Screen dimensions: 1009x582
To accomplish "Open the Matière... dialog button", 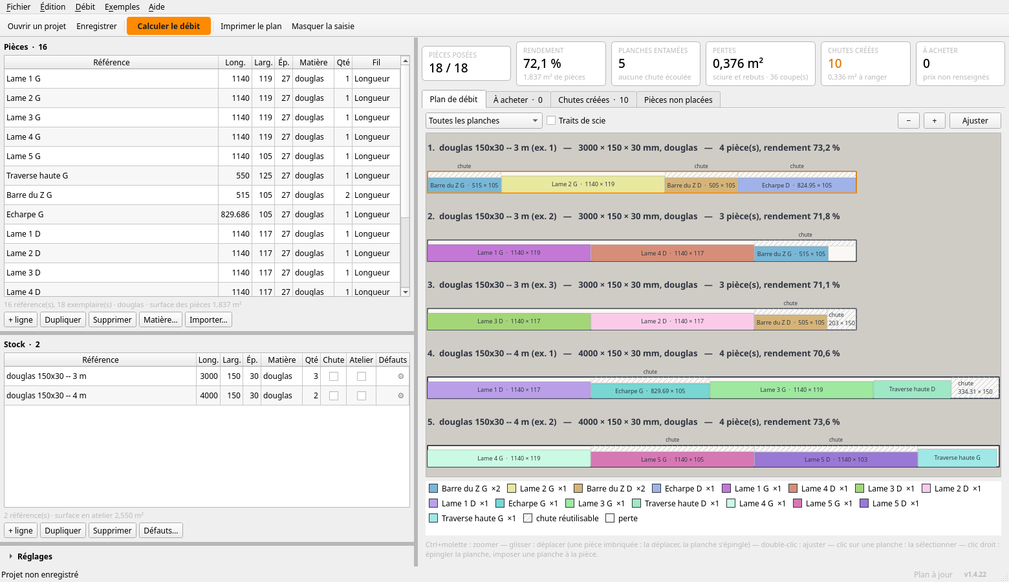I will (160, 319).
